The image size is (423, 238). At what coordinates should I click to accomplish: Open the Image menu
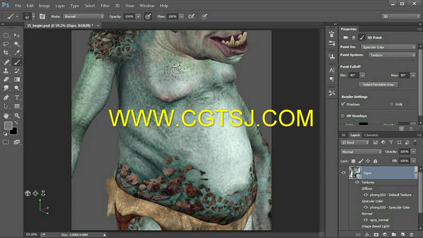click(x=44, y=5)
